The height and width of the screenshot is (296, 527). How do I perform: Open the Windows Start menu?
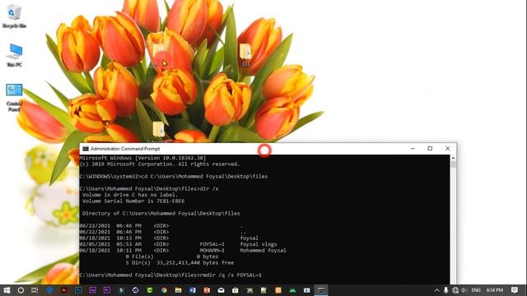[7, 290]
